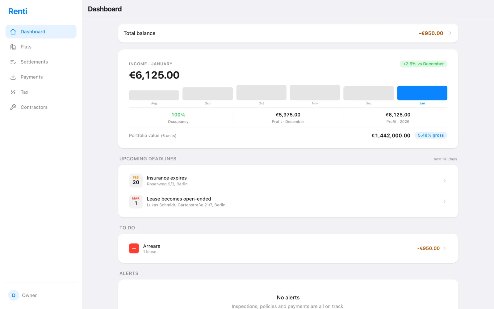Click the Tax percent icon

coord(13,92)
